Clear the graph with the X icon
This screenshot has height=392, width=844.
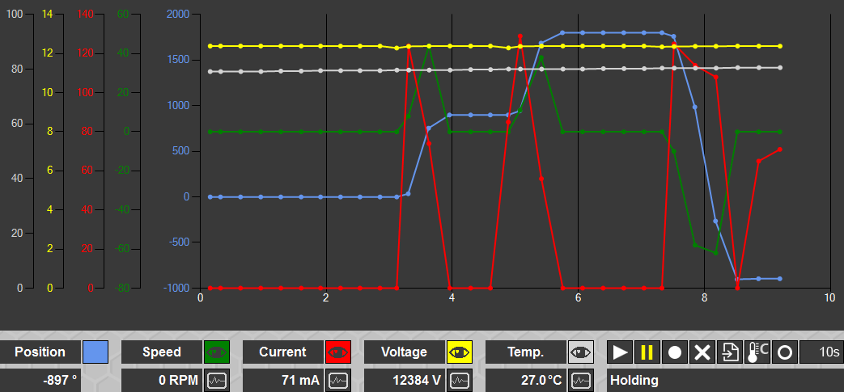pyautogui.click(x=702, y=352)
